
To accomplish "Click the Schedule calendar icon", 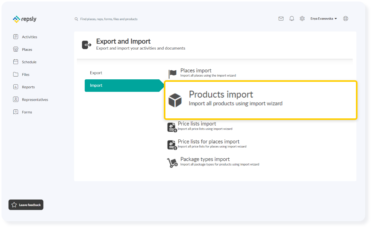I will coord(16,62).
